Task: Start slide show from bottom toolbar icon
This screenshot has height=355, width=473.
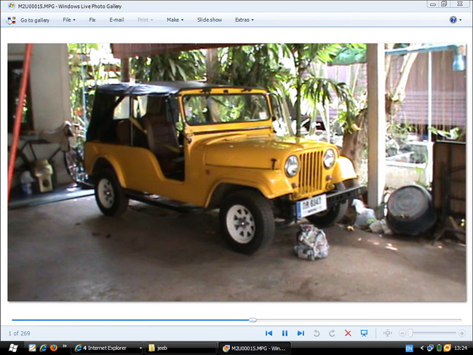Action: click(x=364, y=333)
